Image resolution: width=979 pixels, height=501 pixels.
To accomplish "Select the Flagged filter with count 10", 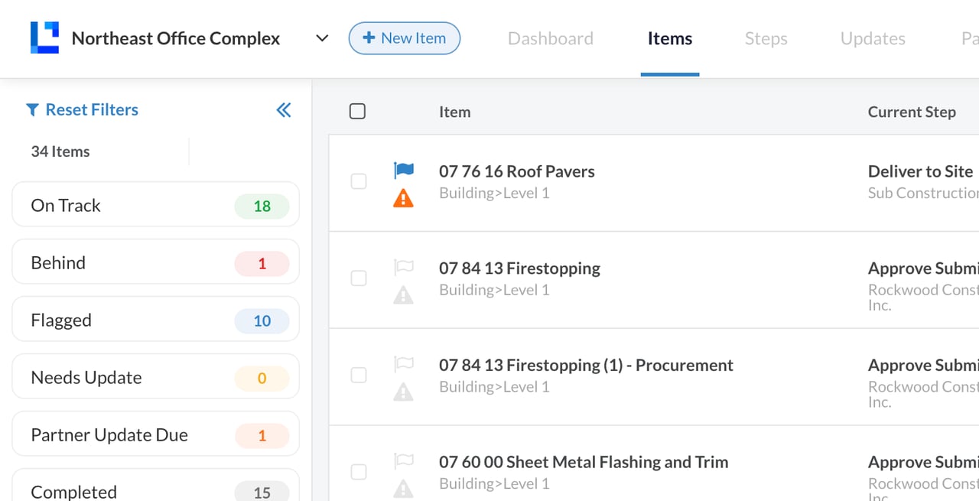I will 155,320.
